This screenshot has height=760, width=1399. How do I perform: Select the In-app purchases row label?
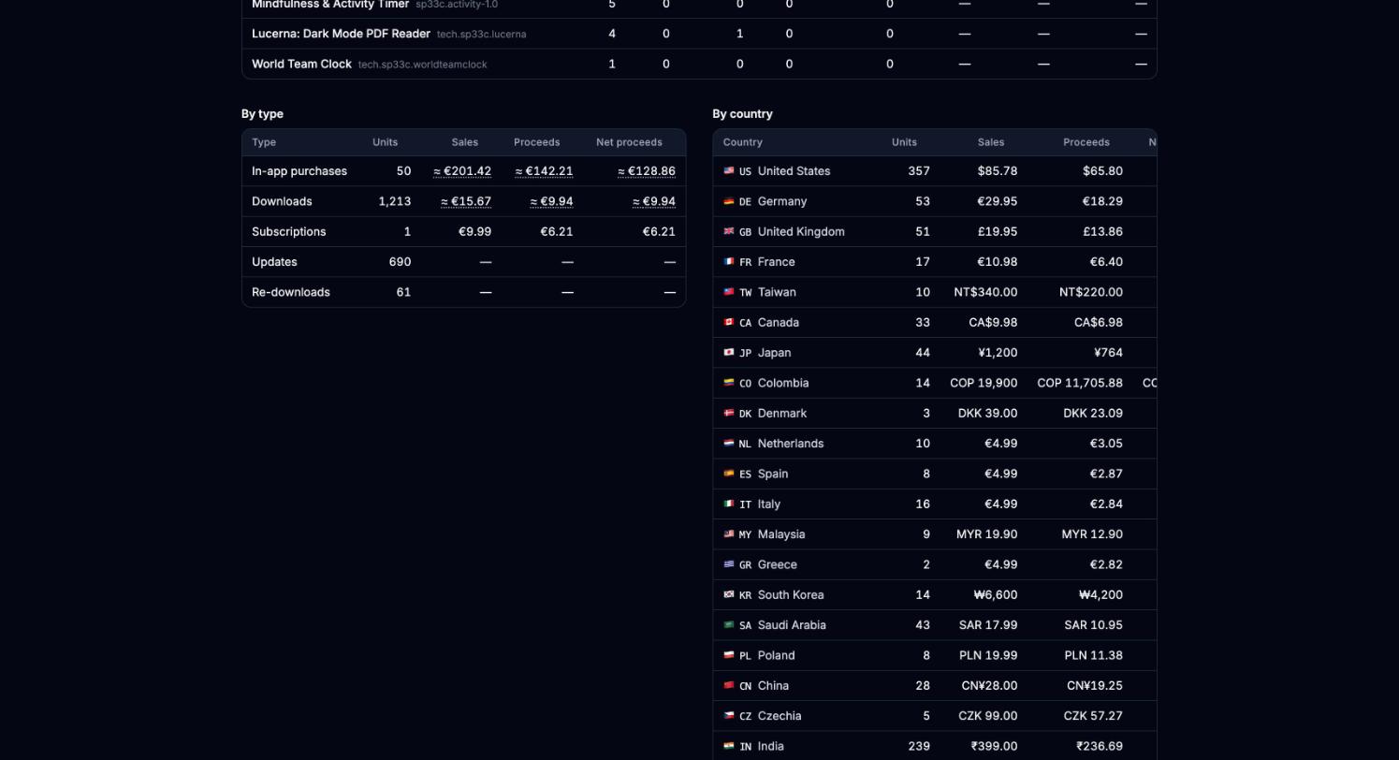pos(299,171)
